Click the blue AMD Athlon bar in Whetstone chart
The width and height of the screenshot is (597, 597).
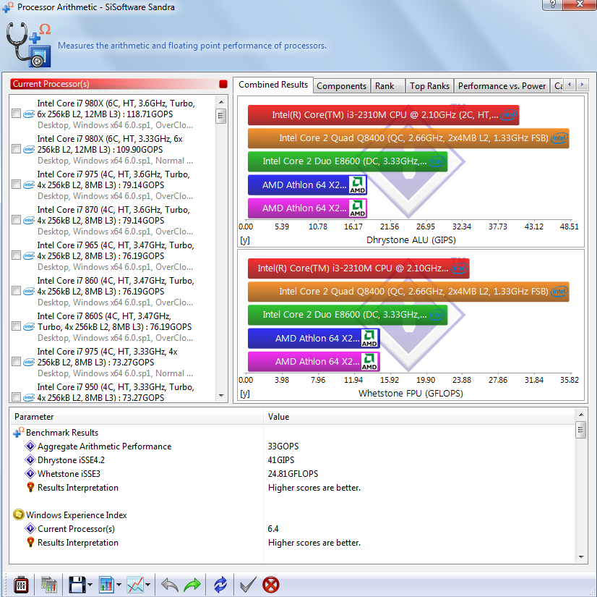coord(314,338)
